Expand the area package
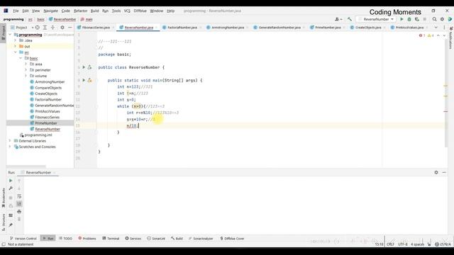Viewport: 454px width, 255px height. 26,64
